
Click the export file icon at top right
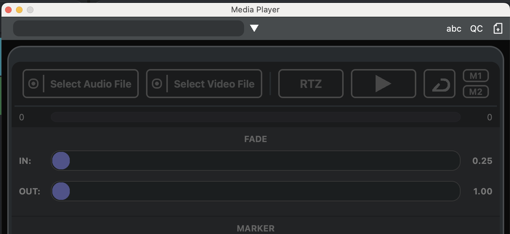click(498, 29)
